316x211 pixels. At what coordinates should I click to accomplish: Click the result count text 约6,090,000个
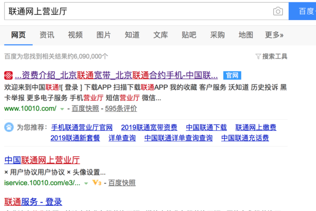87,56
